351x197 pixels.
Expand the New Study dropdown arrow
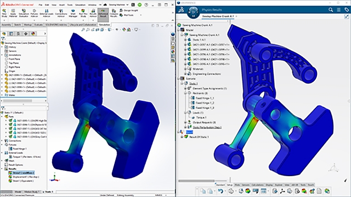(4, 20)
